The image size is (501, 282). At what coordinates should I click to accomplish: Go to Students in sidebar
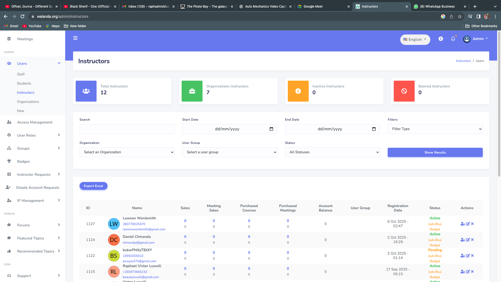pyautogui.click(x=24, y=83)
